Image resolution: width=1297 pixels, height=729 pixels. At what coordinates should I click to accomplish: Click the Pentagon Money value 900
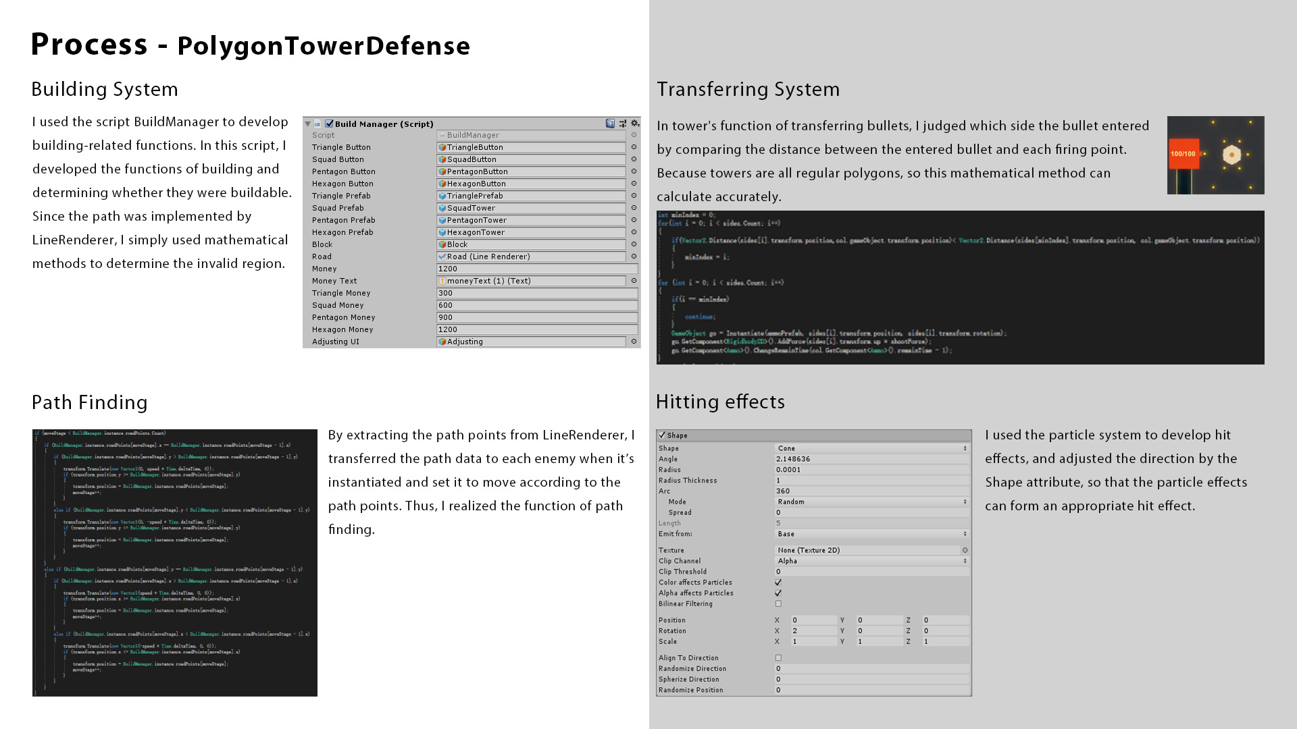pyautogui.click(x=537, y=317)
